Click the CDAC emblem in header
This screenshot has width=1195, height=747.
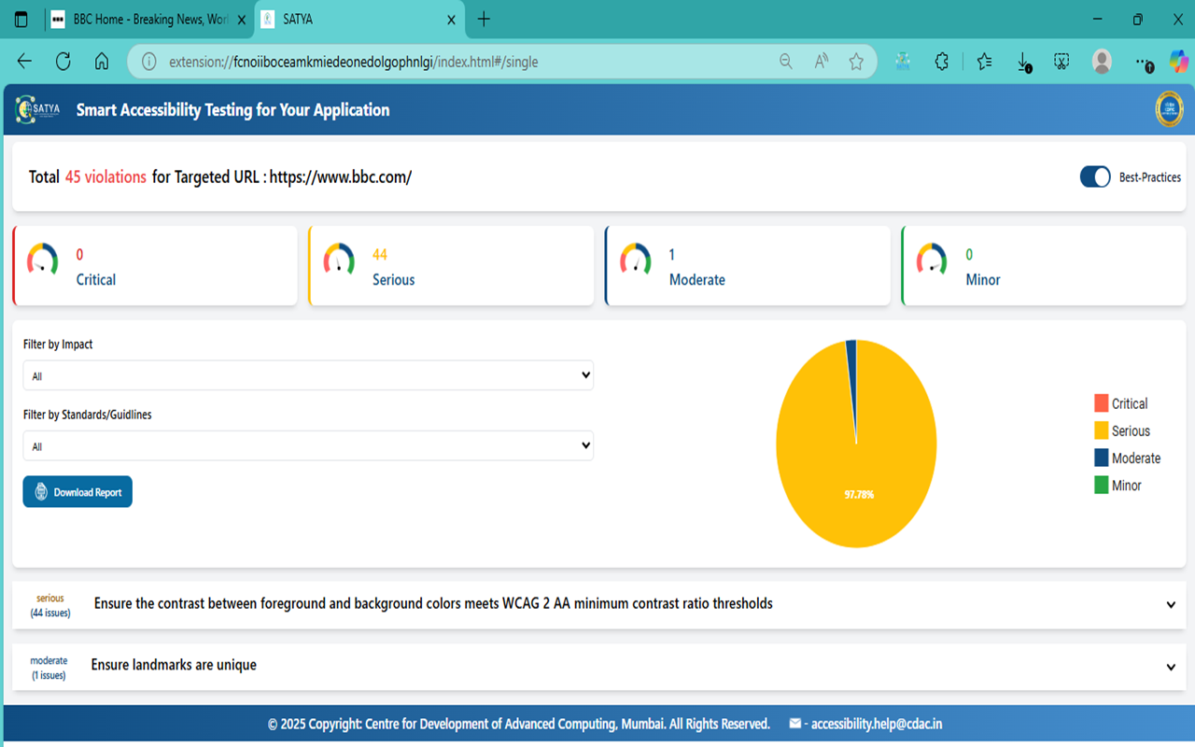click(x=1169, y=109)
